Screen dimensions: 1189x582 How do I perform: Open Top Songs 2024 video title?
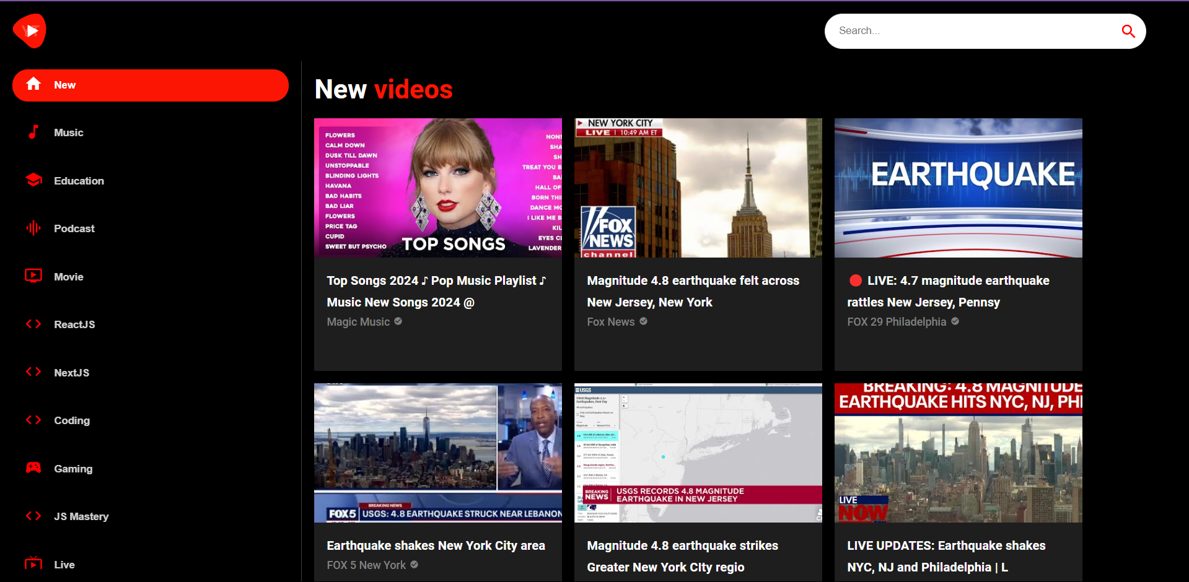click(437, 291)
